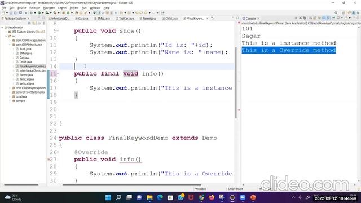The width and height of the screenshot is (361, 203).
Task: Toggle Scroll Lock in the Console toolbar
Action: 315,18
